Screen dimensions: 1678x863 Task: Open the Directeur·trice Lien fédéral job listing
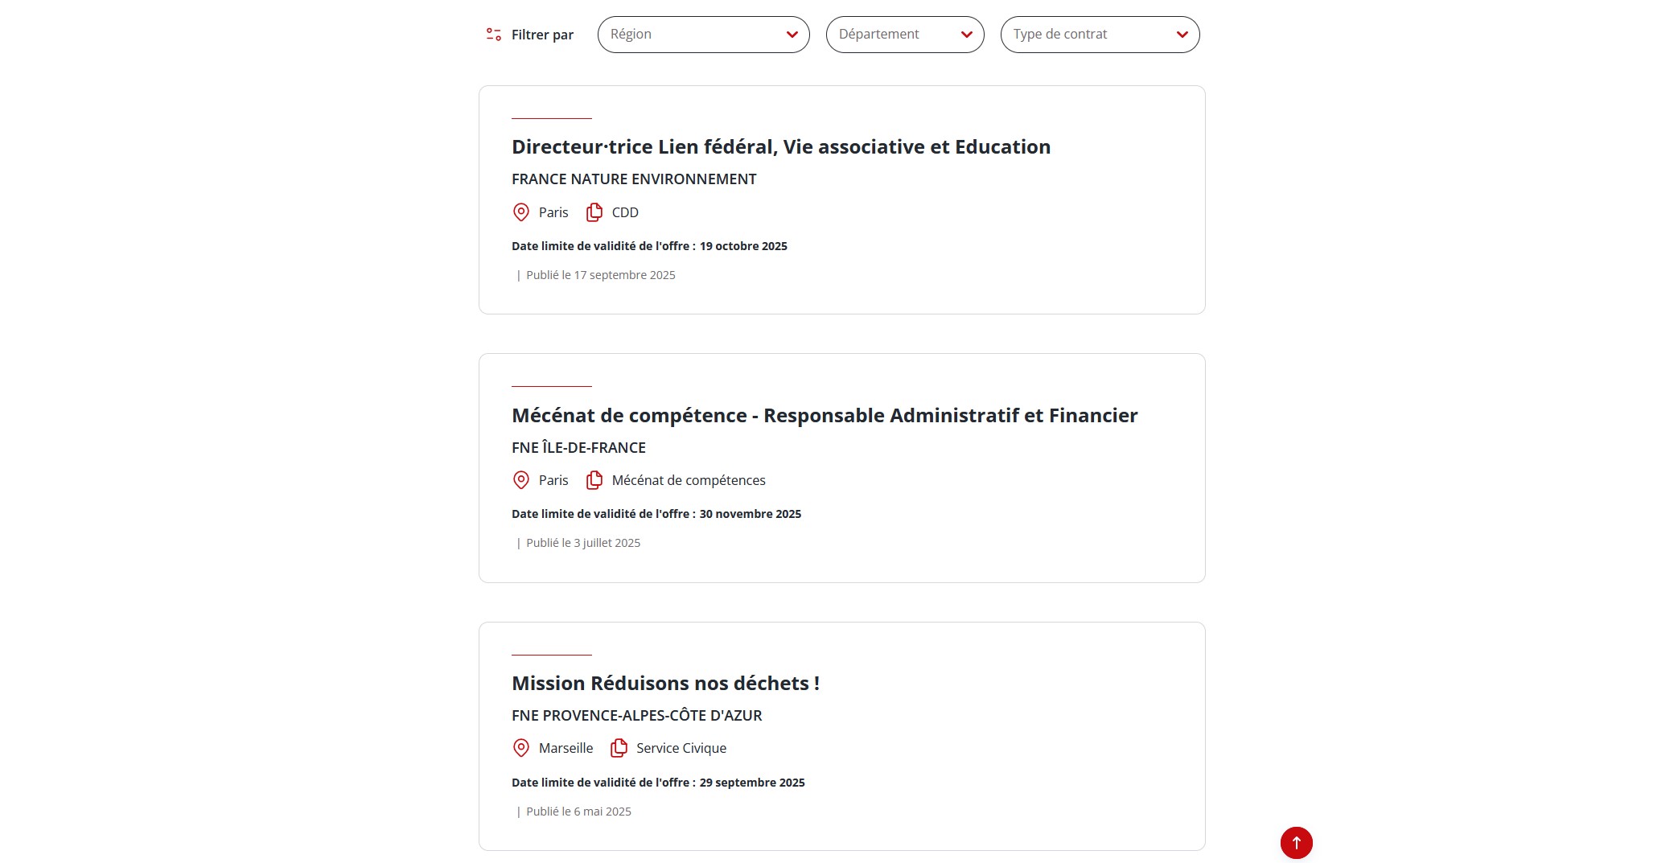point(780,146)
